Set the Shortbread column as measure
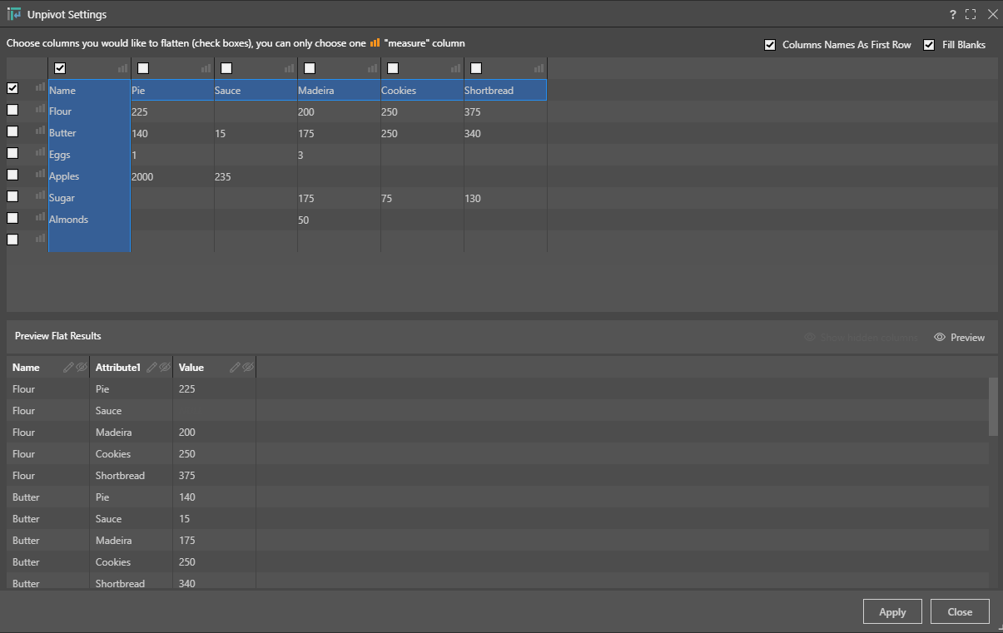Screen dimensions: 1003x633 pyautogui.click(x=539, y=68)
